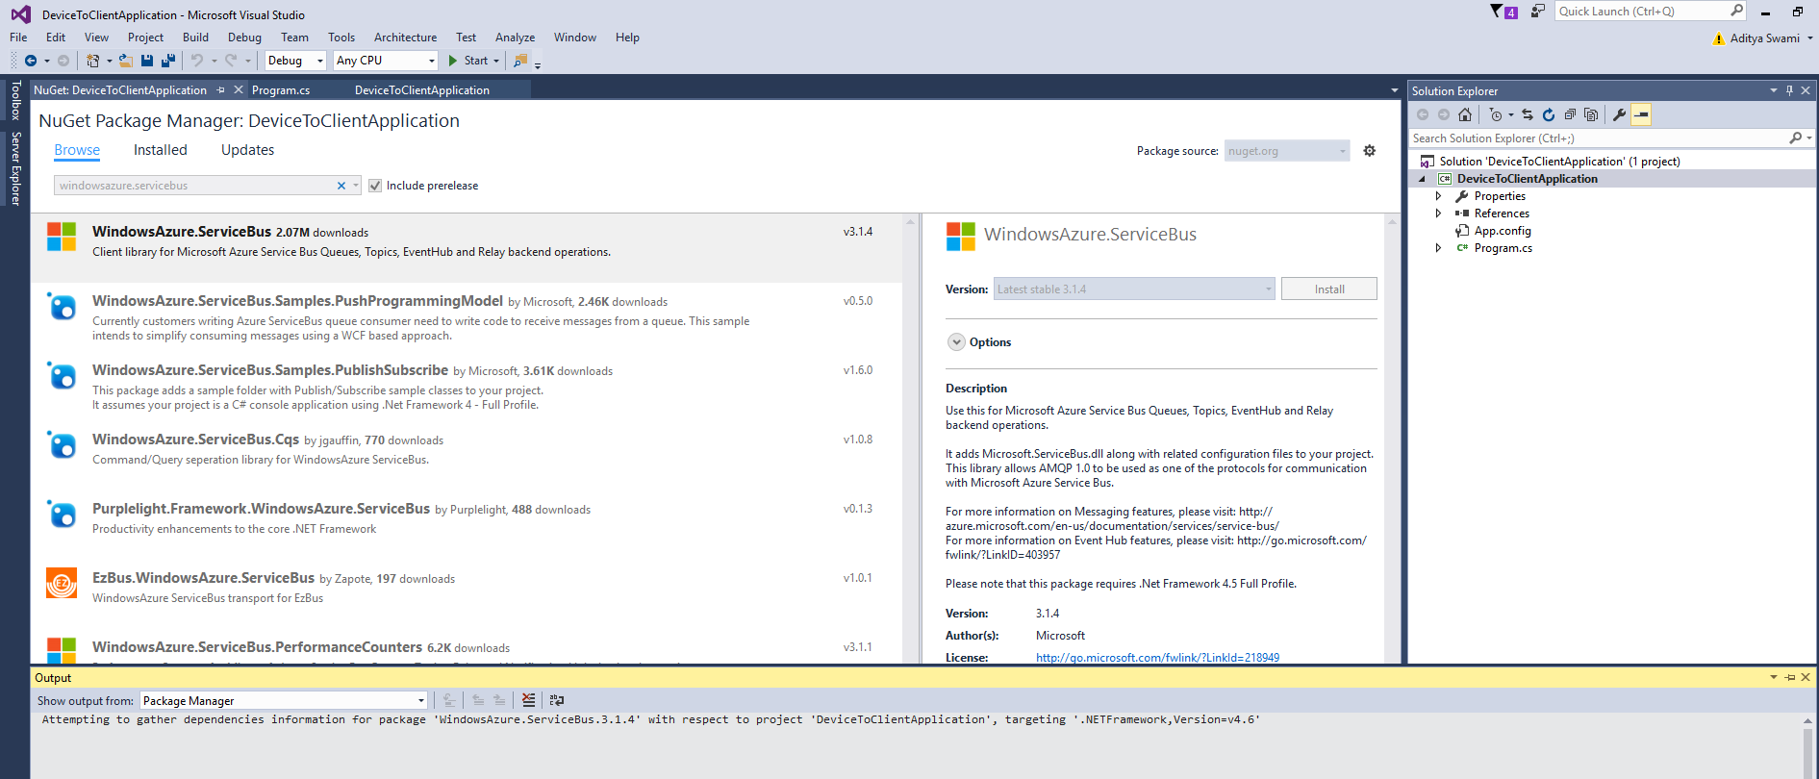Expand the References node in Solution Explorer

pos(1438,214)
